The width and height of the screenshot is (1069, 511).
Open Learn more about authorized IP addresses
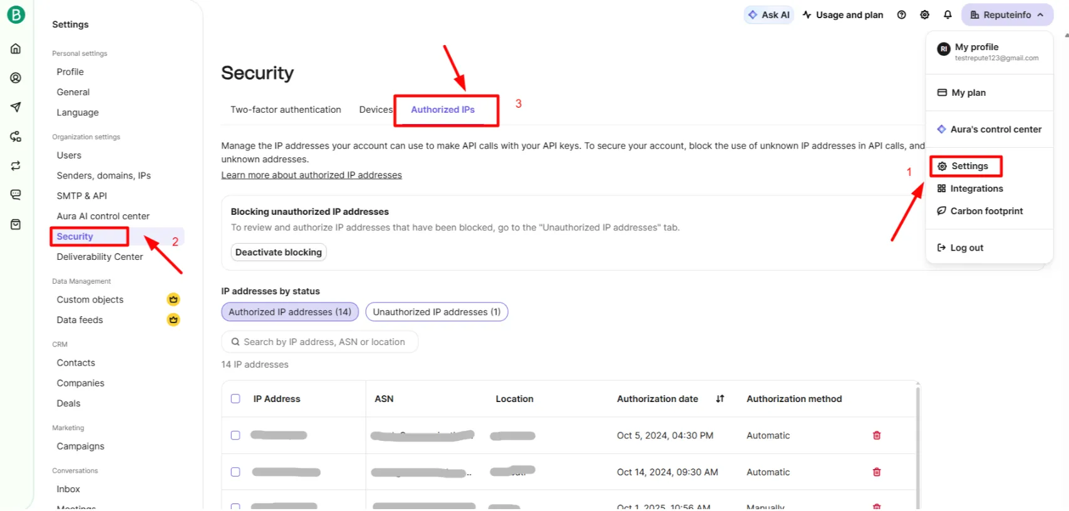[x=311, y=175]
